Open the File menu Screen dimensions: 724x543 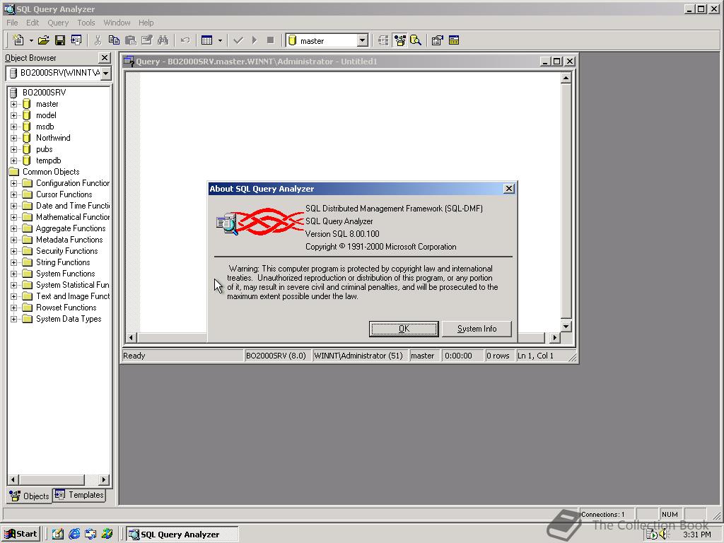tap(12, 23)
